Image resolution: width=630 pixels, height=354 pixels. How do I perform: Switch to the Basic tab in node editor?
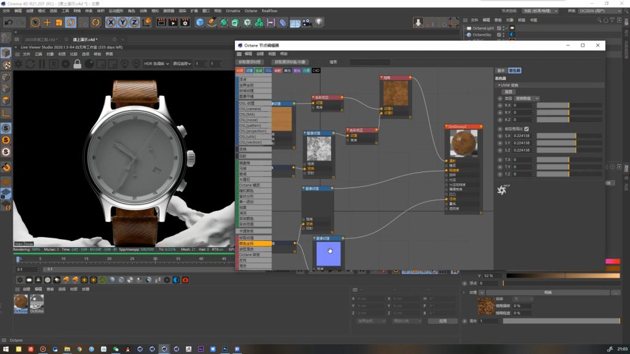point(501,71)
